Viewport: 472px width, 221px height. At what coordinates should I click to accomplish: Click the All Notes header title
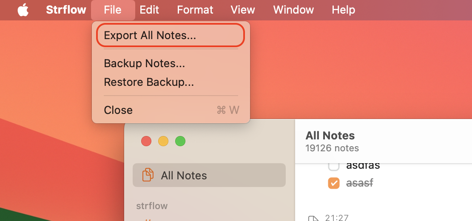330,136
